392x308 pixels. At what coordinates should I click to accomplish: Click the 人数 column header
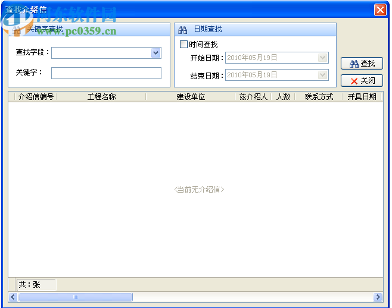283,96
